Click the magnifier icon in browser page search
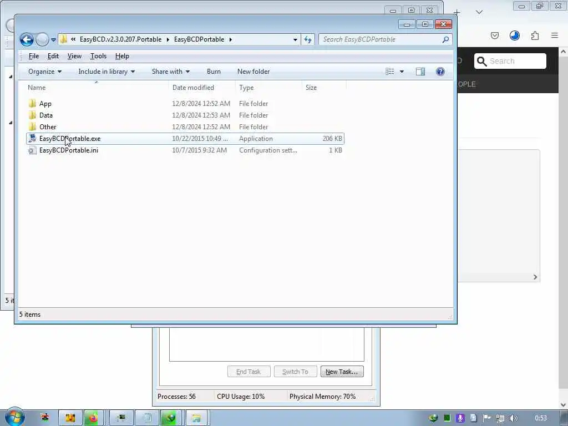 click(x=481, y=61)
